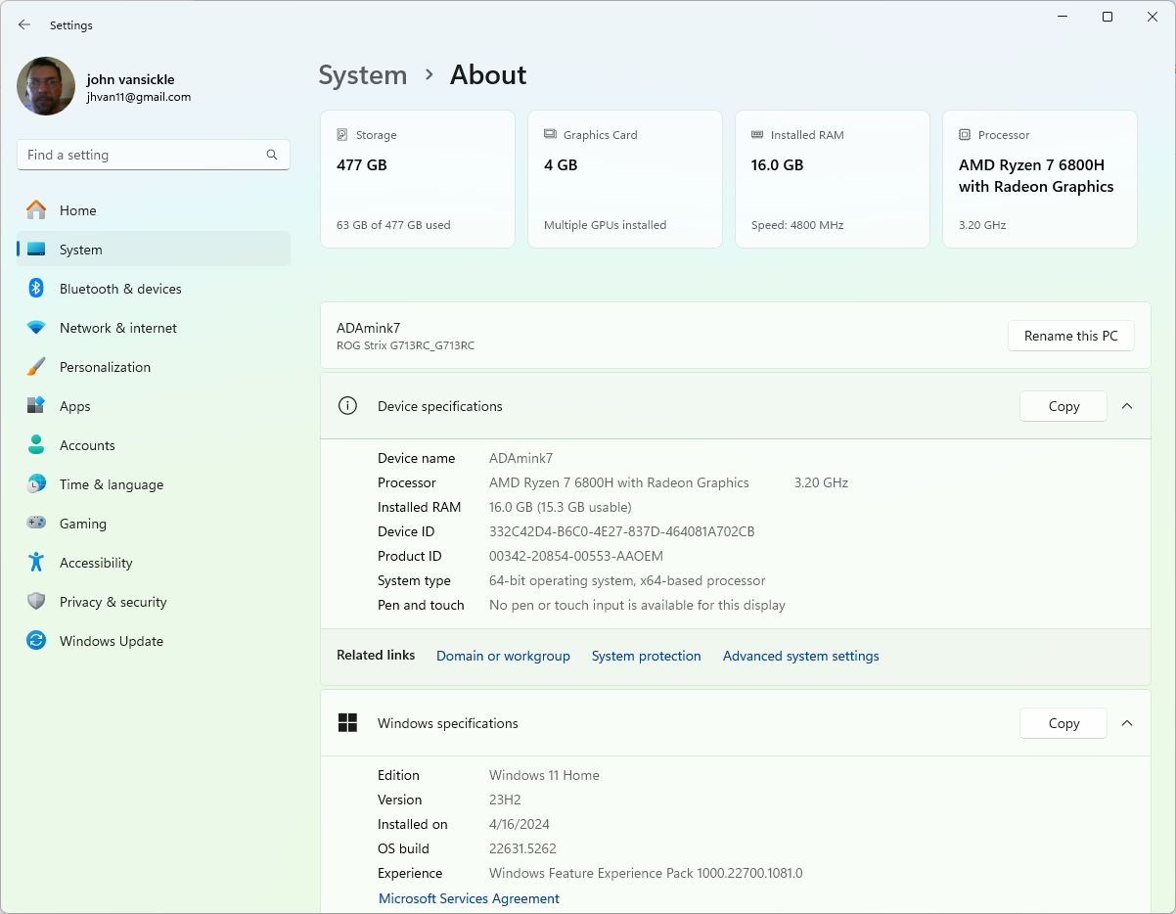Click the Bluetooth icon in sidebar
Viewport: 1176px width, 914px height.
pyautogui.click(x=36, y=289)
